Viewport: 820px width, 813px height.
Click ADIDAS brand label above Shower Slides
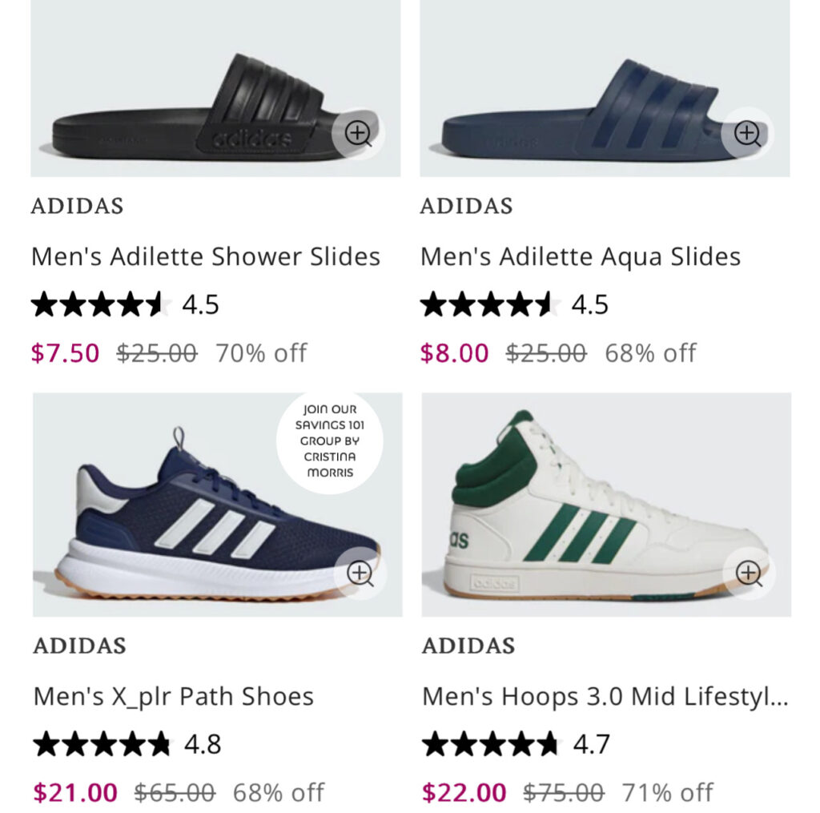click(x=78, y=206)
